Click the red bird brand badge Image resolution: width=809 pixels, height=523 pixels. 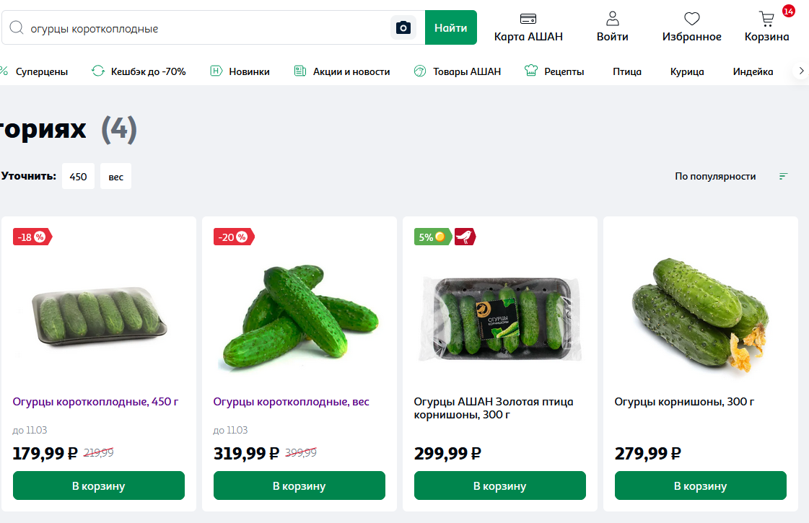tap(465, 237)
